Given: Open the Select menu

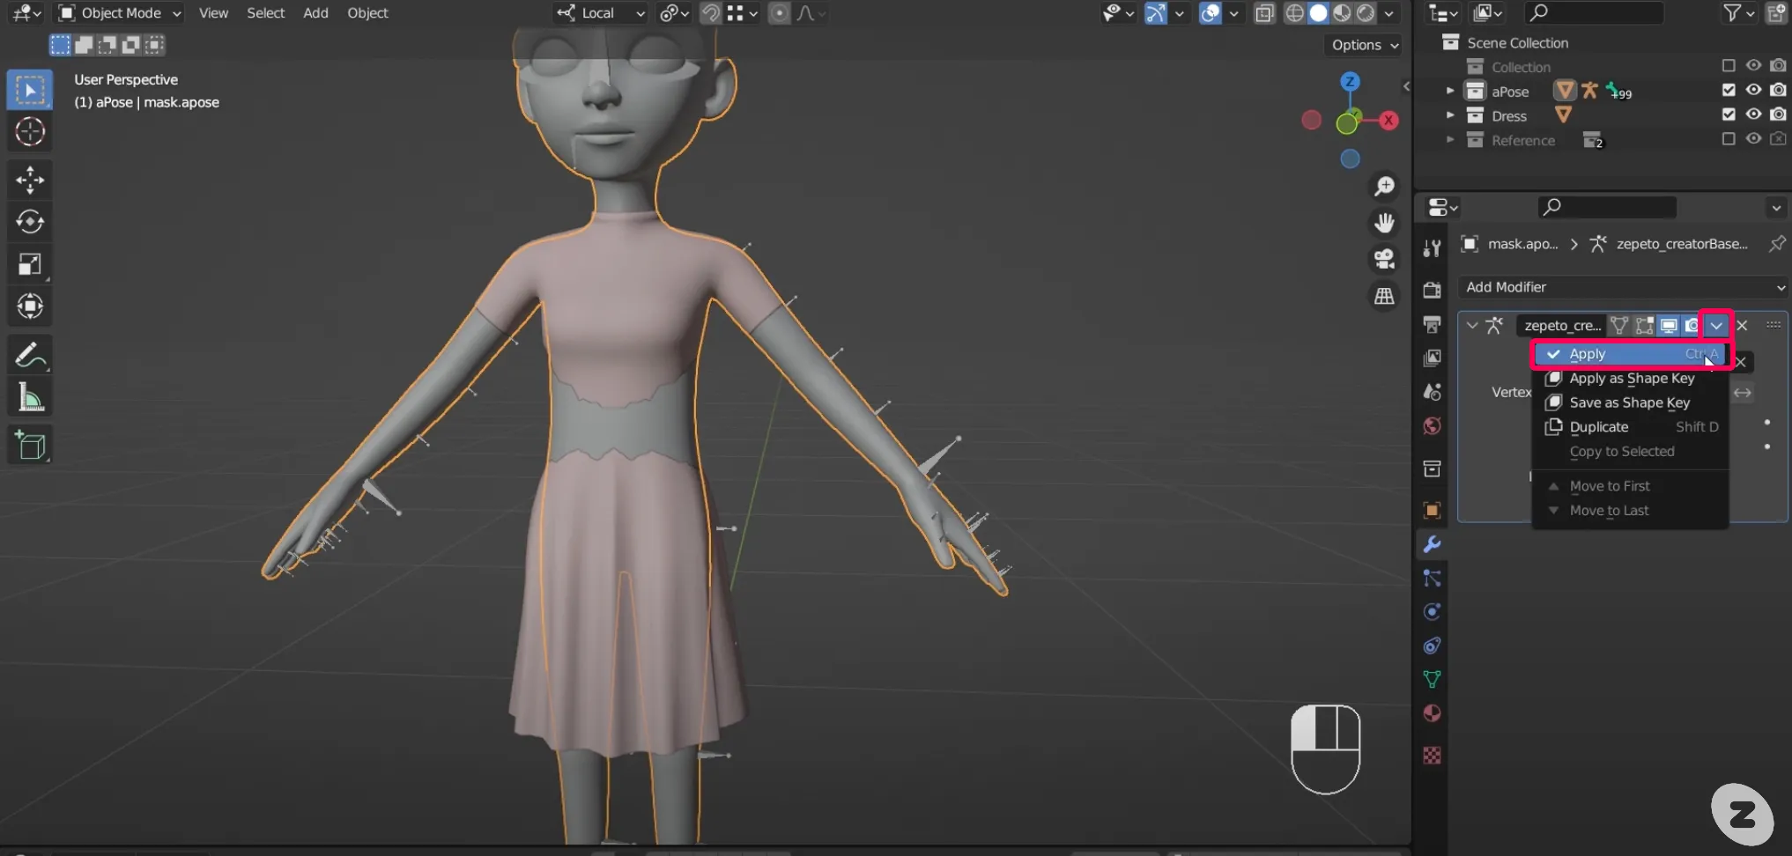Looking at the screenshot, I should click(x=265, y=13).
